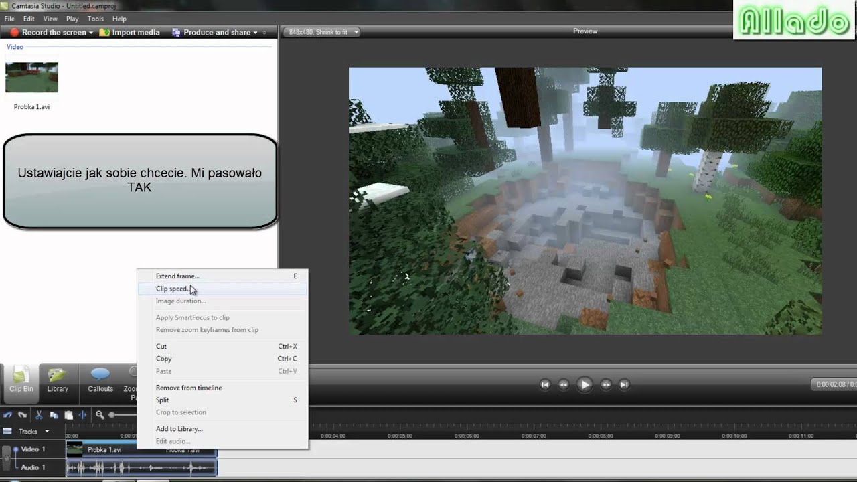The width and height of the screenshot is (857, 482).
Task: Open the Edit menu
Action: pyautogui.click(x=29, y=19)
